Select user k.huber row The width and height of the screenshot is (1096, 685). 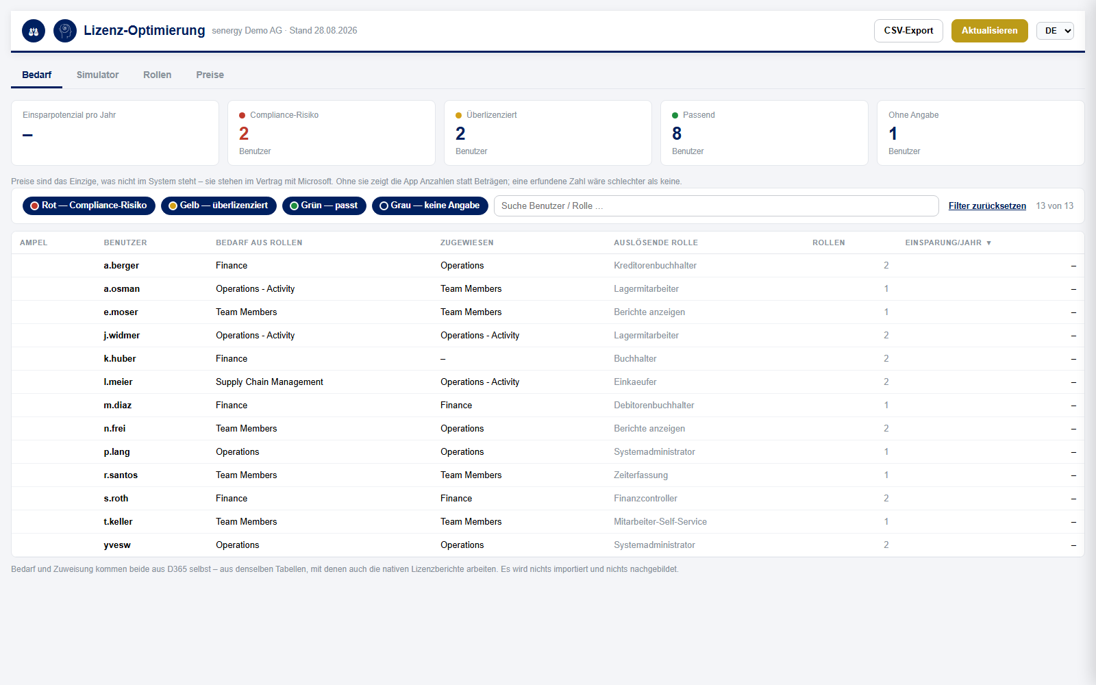(548, 359)
